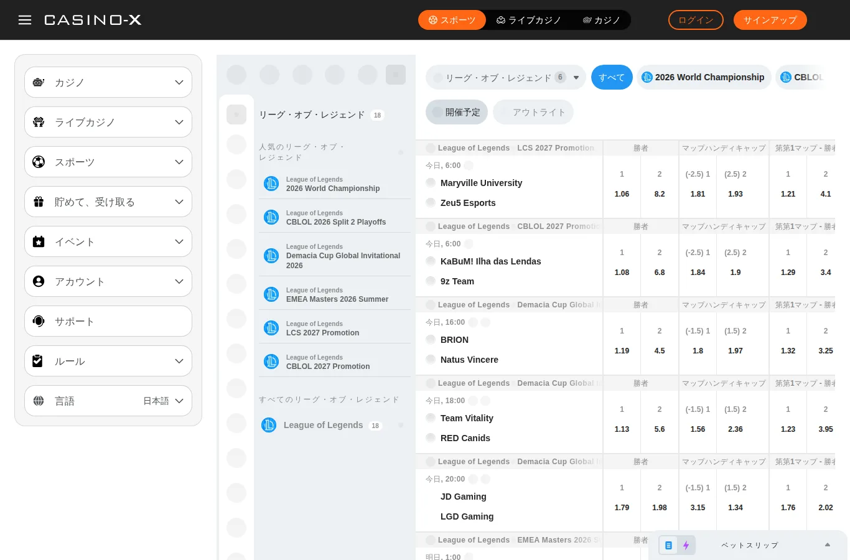Select the 開催予定 filter pill
The height and width of the screenshot is (560, 850).
(x=457, y=112)
